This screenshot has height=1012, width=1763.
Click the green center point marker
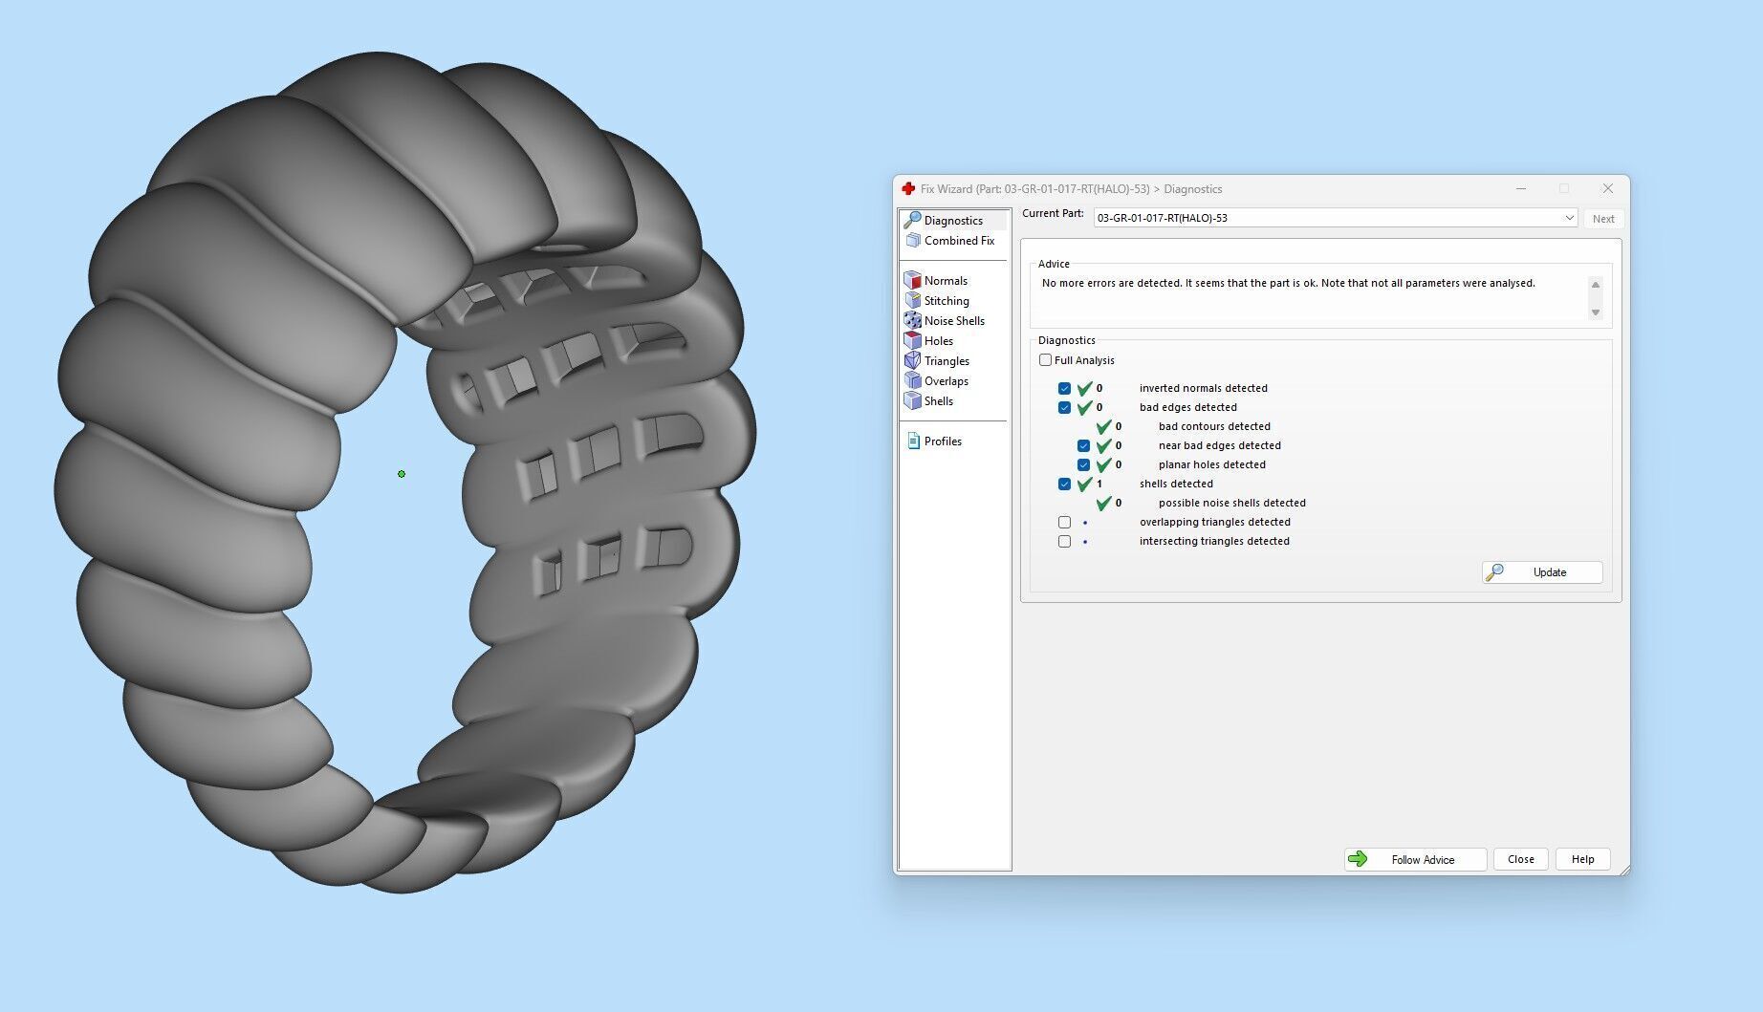(x=402, y=474)
